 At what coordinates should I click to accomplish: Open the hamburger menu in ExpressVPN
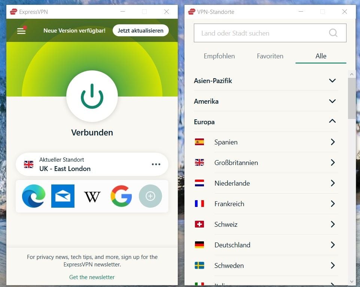tap(21, 31)
